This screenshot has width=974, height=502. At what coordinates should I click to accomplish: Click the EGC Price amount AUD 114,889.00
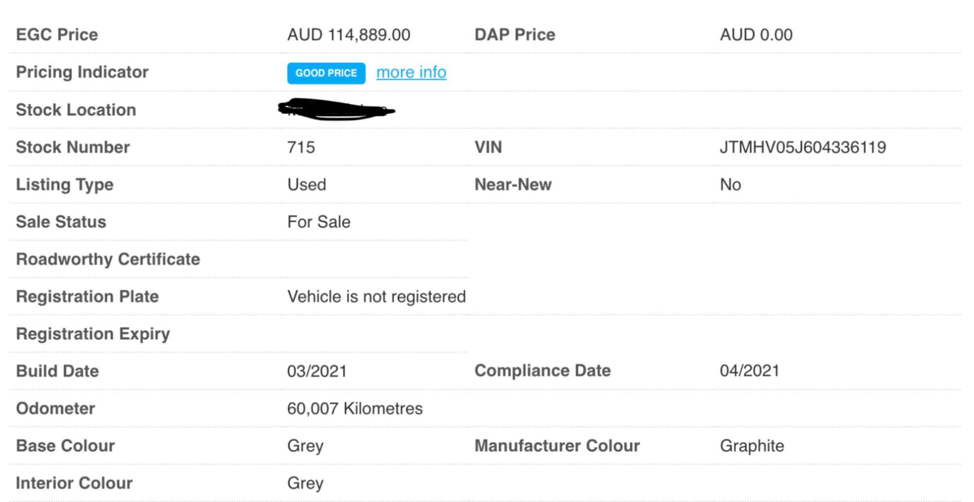pos(349,35)
